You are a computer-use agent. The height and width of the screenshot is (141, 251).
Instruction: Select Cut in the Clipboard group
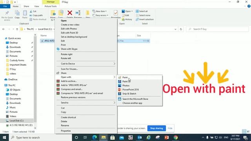point(33,11)
